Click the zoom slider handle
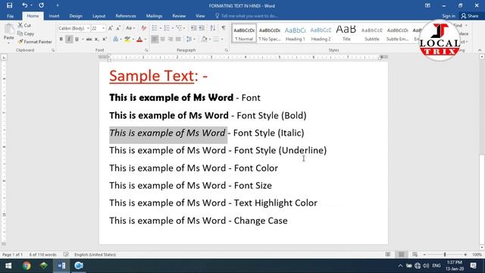Viewport: 485px width, 273px height. coord(445,255)
